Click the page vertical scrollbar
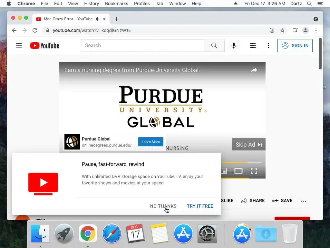This screenshot has height=248, width=330. point(320,54)
